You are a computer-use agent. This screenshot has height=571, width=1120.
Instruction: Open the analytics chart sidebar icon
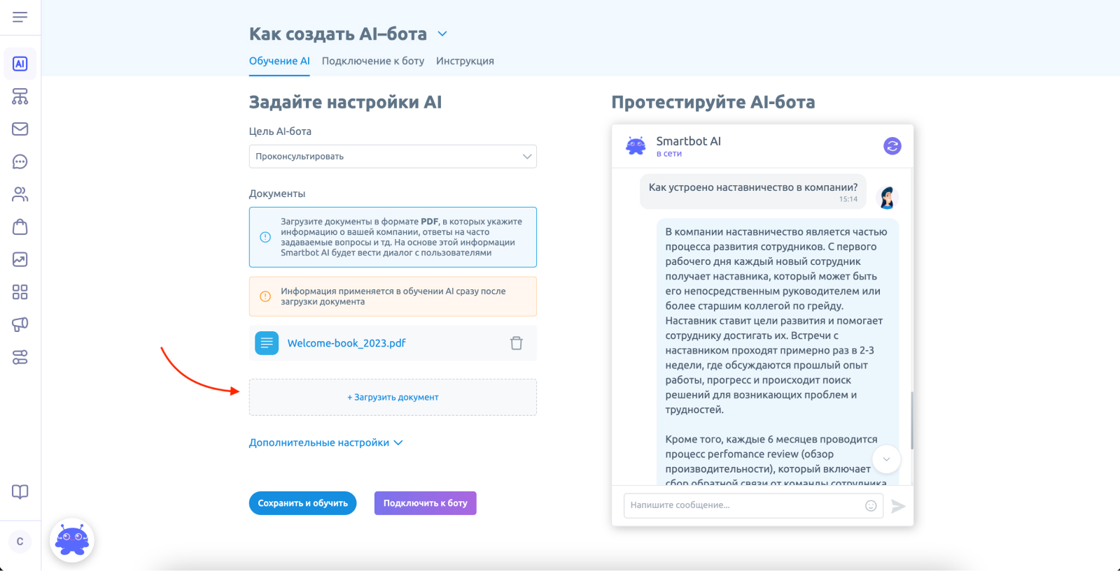pyautogui.click(x=20, y=259)
